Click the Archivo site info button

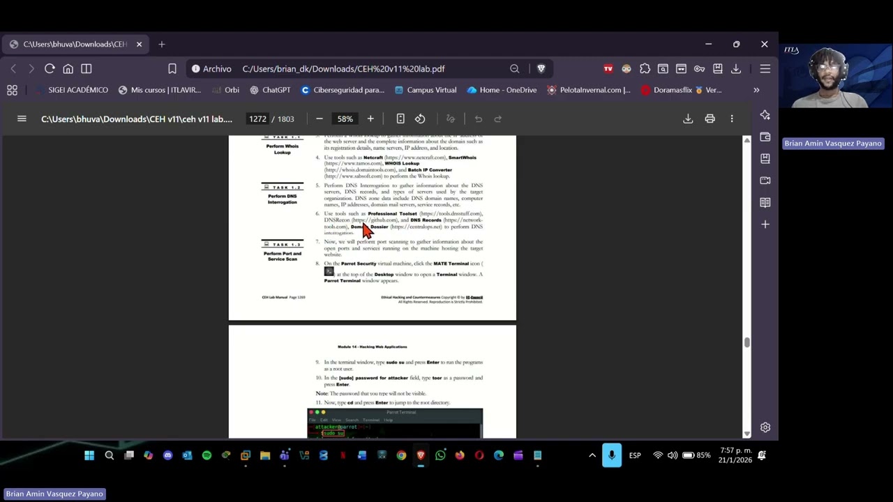211,69
